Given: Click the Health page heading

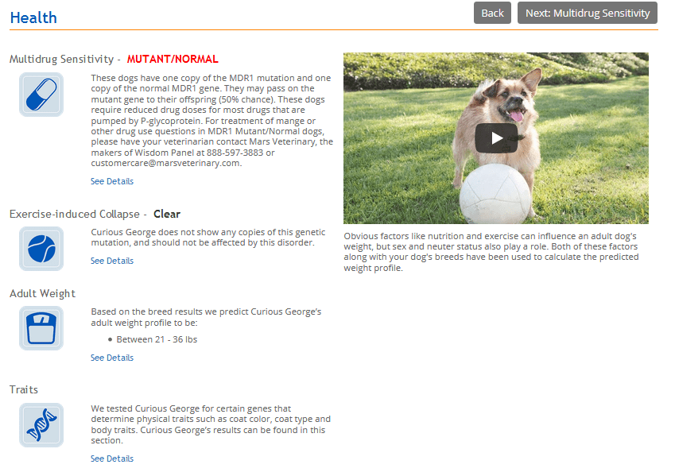Looking at the screenshot, I should 33,17.
